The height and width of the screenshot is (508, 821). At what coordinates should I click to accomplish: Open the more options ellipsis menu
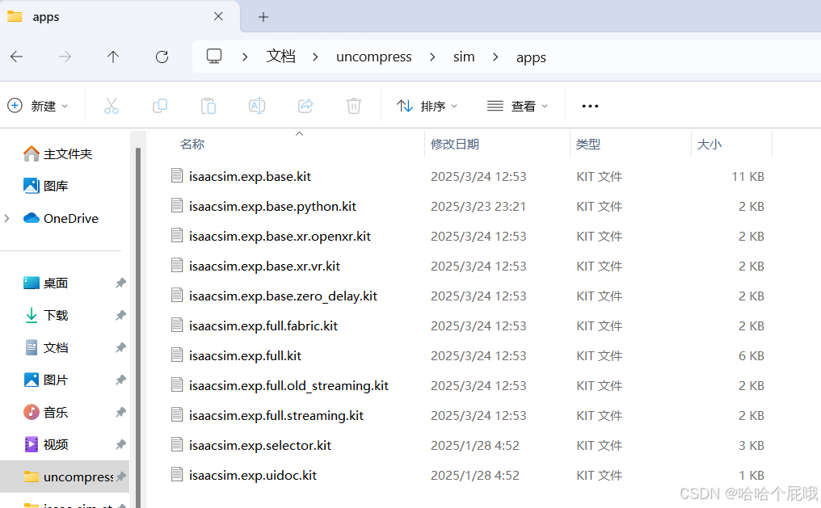coord(590,107)
